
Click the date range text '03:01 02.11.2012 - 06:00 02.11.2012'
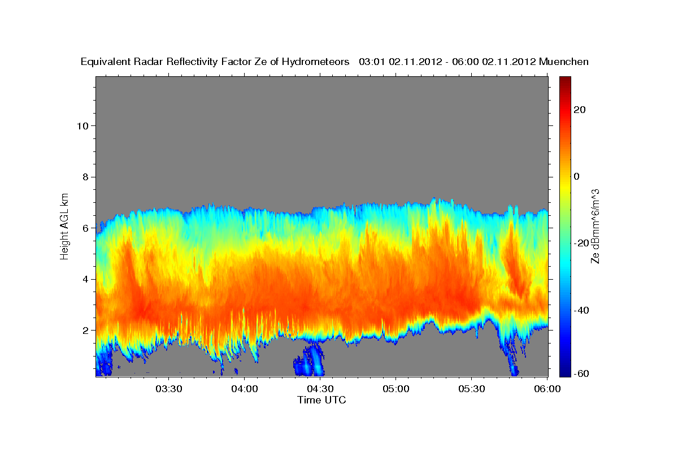(x=447, y=62)
